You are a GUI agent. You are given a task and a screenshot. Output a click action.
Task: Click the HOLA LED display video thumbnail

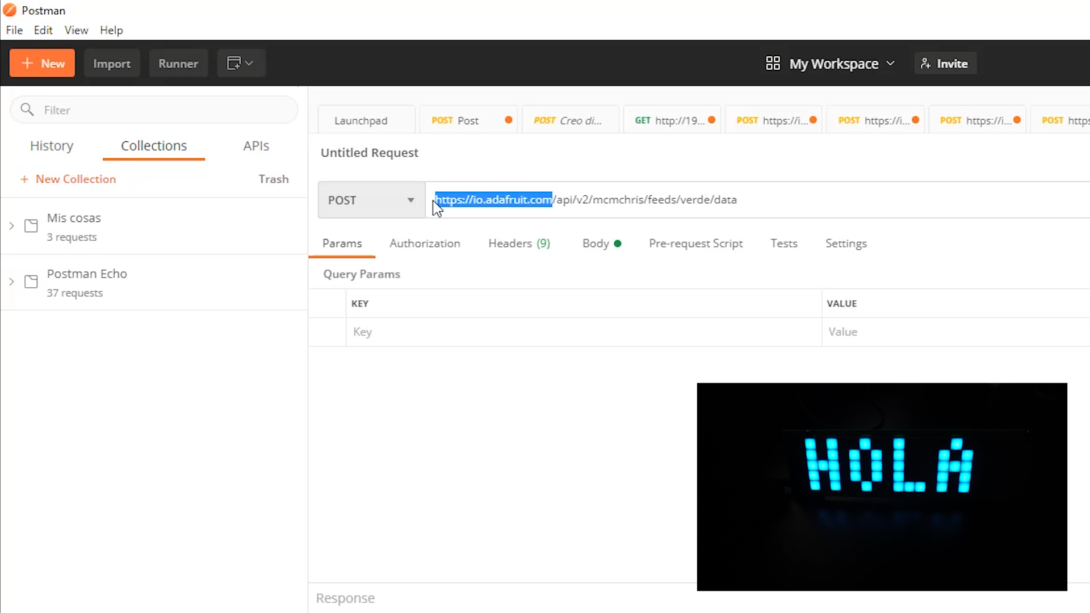coord(882,486)
